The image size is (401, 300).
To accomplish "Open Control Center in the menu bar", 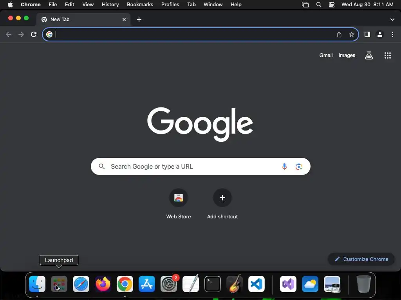I will 332,5.
